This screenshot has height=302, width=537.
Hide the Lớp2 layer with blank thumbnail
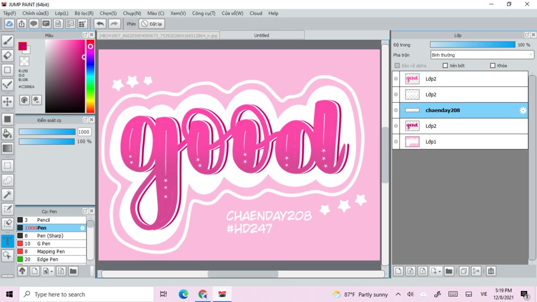396,94
